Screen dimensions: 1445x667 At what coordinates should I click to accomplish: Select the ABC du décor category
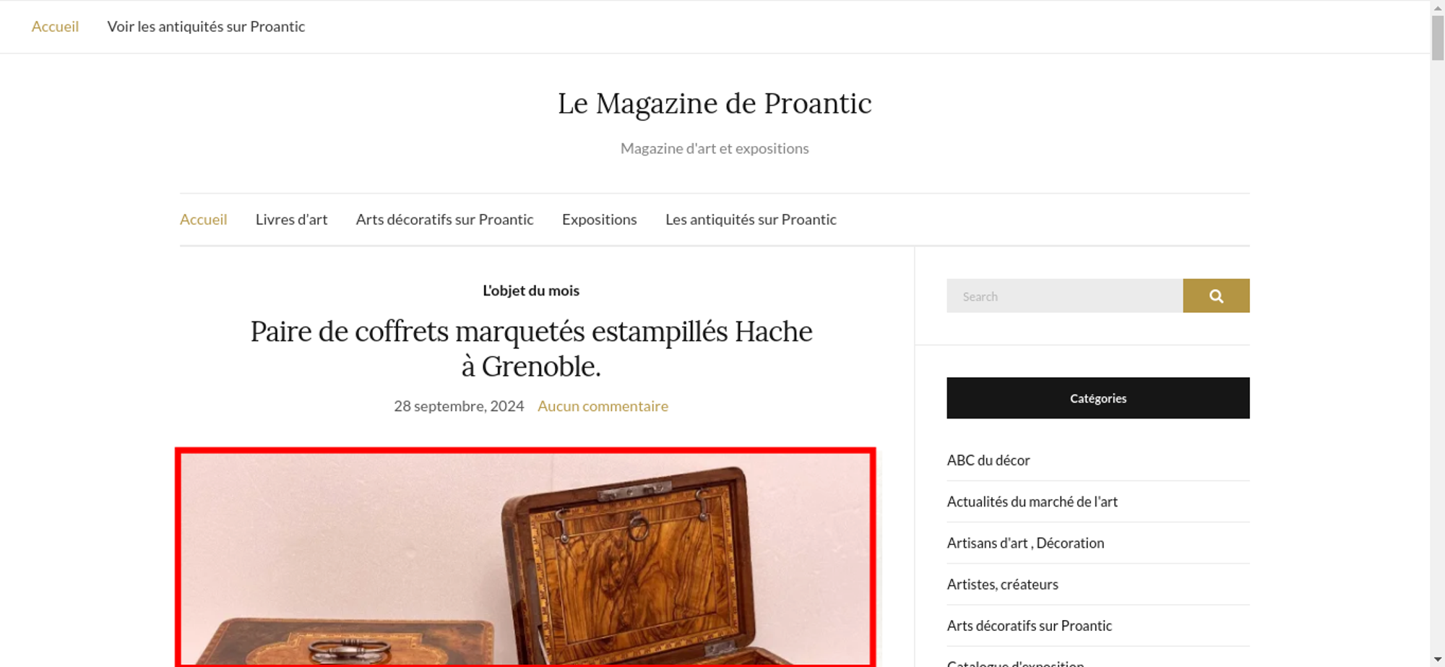988,460
